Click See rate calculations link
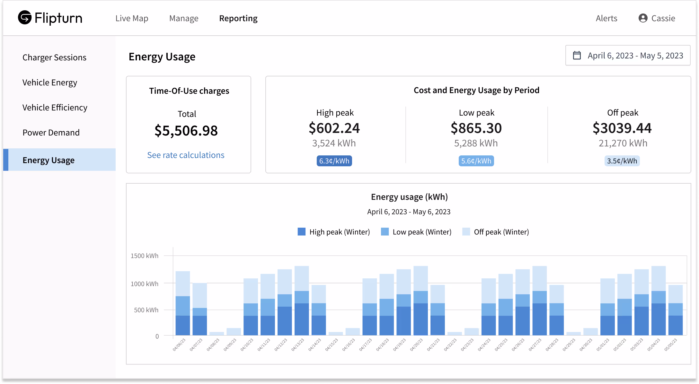 click(186, 155)
